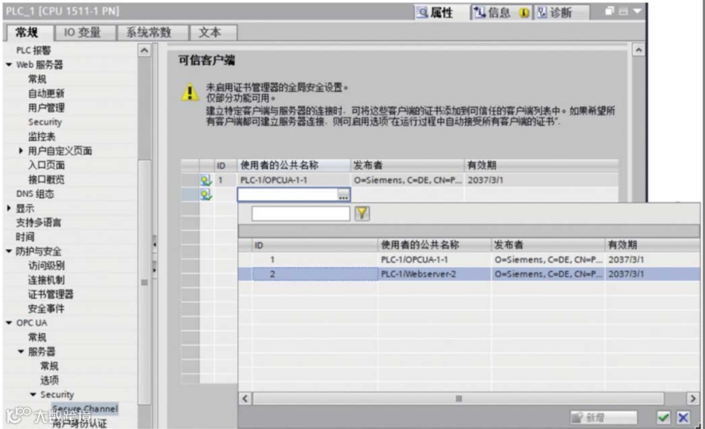
Task: Click certificate icon in the empty new row
Action: 206,194
